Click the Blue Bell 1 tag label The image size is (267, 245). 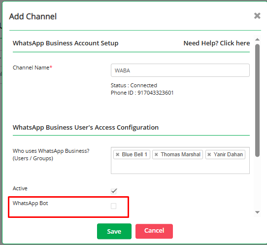(x=134, y=154)
